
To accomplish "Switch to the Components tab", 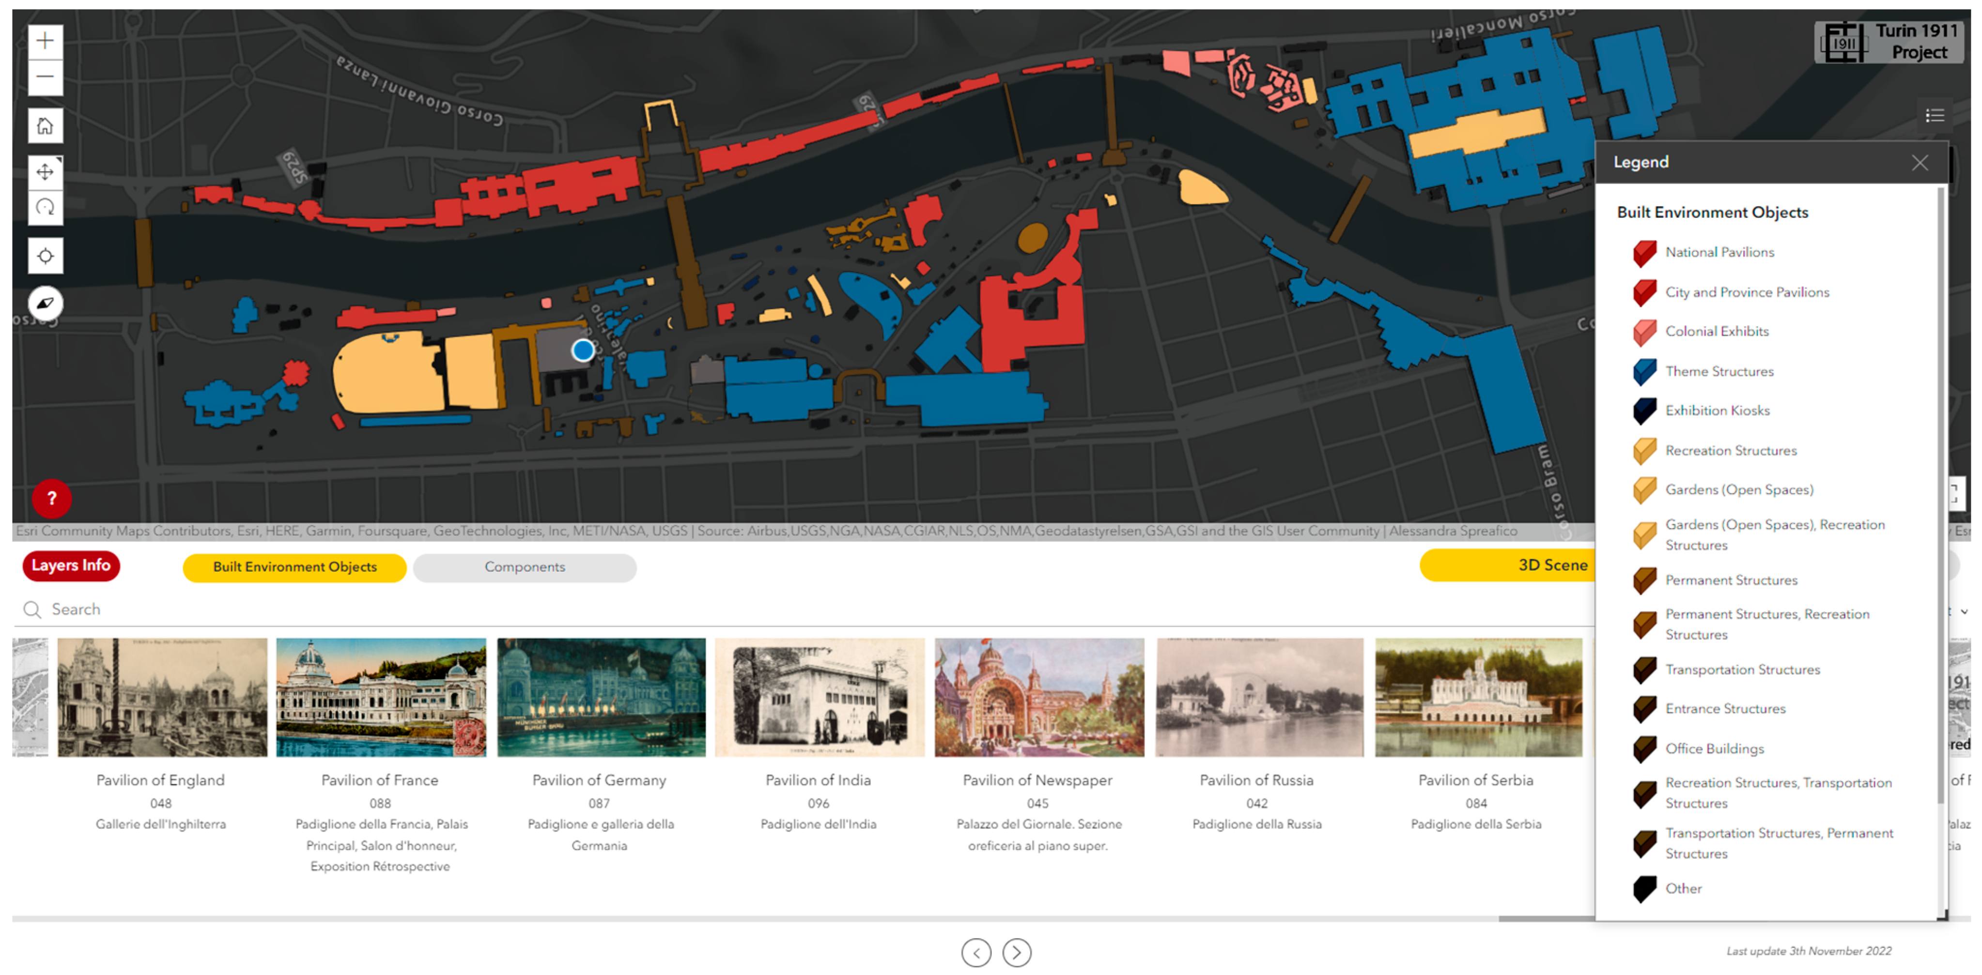I will [x=525, y=567].
